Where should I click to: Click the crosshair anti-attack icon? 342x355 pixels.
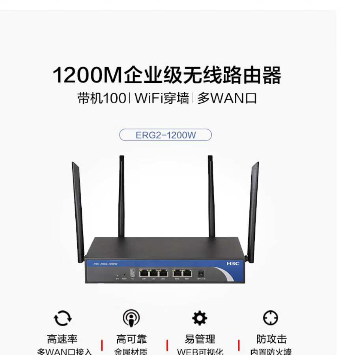coord(271,318)
